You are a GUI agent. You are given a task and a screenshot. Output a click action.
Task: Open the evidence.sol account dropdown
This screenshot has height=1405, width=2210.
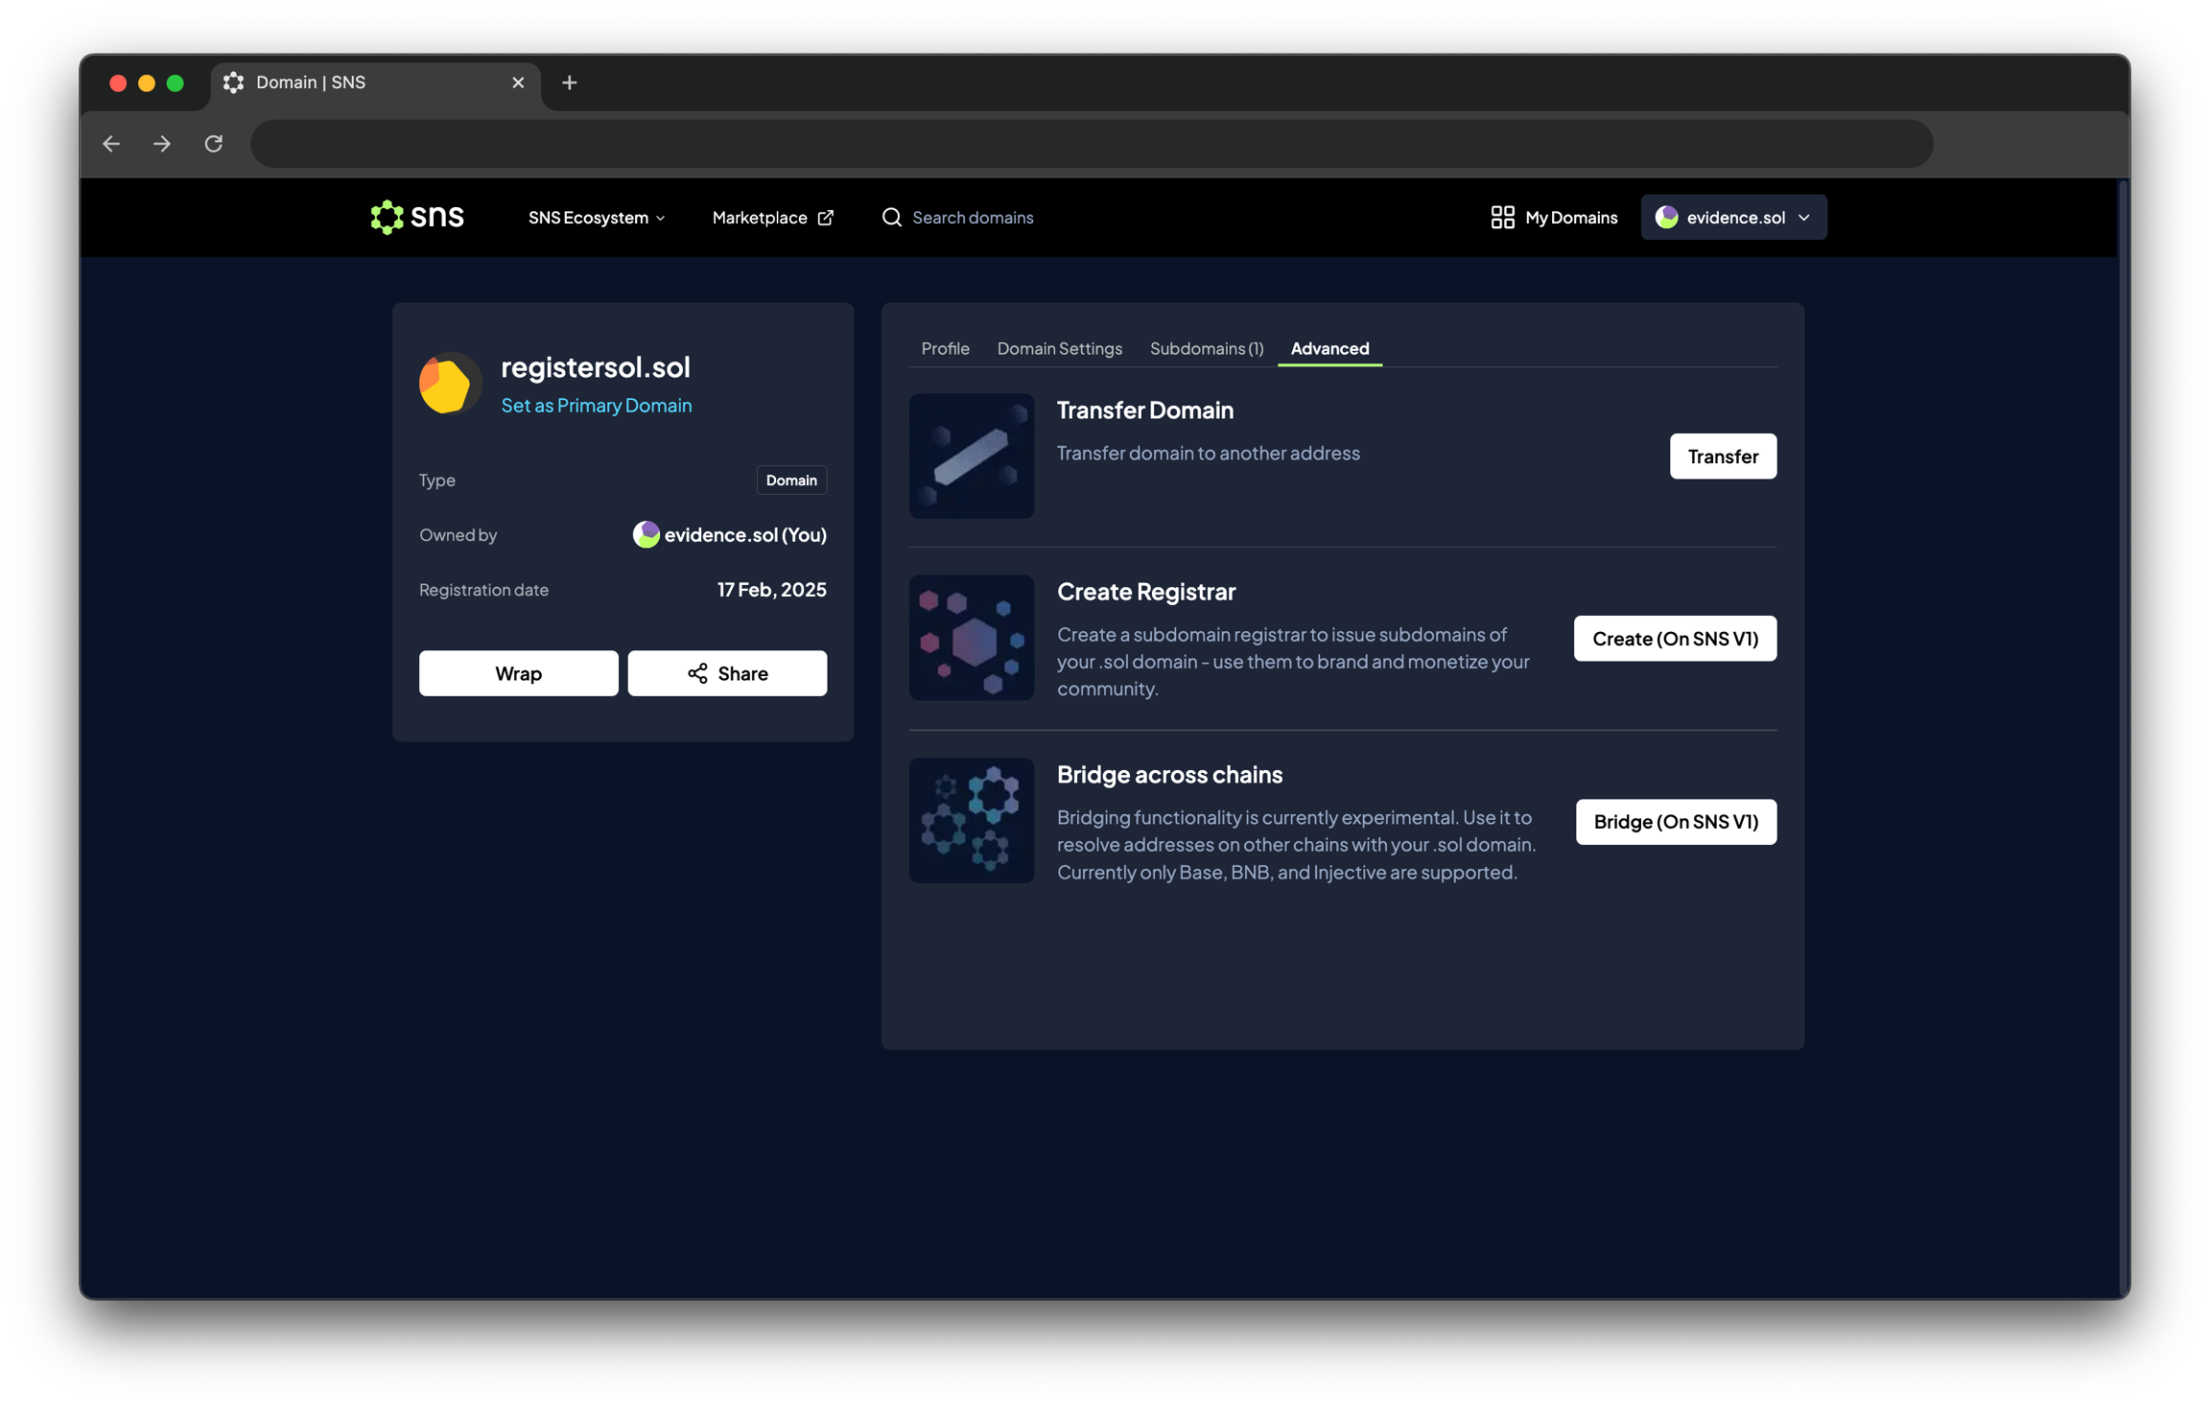1733,218
